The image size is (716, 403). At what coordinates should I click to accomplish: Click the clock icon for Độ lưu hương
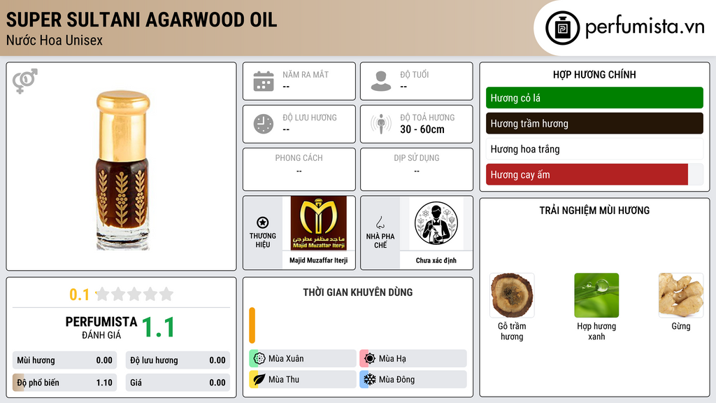tap(264, 124)
